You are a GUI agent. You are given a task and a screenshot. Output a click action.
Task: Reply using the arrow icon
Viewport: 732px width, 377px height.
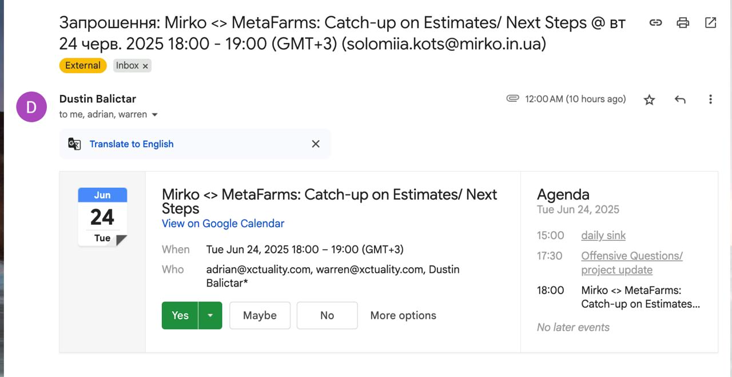coord(680,100)
